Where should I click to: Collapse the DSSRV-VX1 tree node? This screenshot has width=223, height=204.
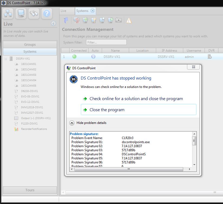click(6, 58)
